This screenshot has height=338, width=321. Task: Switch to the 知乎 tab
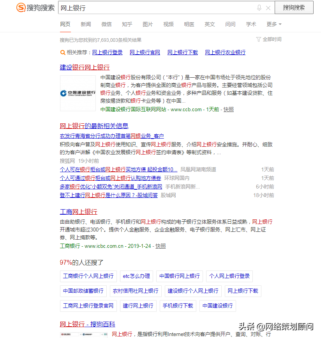pyautogui.click(x=127, y=24)
